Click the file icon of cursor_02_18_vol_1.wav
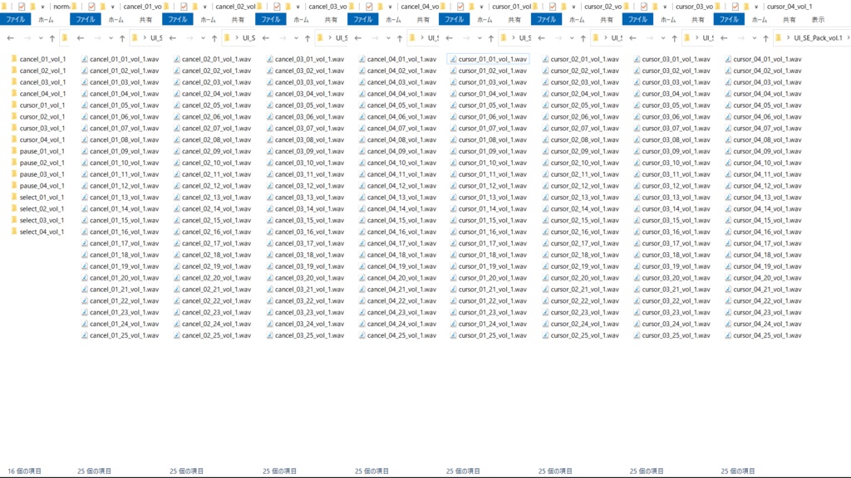The image size is (851, 478). click(x=545, y=255)
